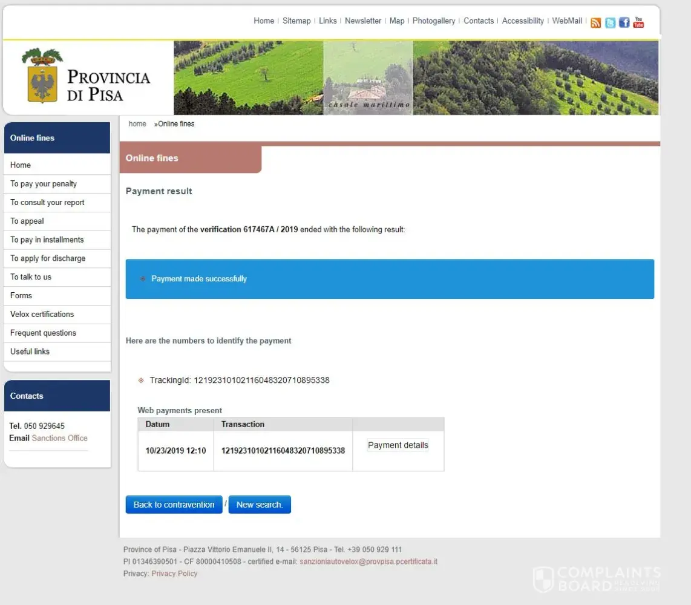Click the 'casale marittimo' banner photo
Screen dimensions: 691x605
point(368,77)
